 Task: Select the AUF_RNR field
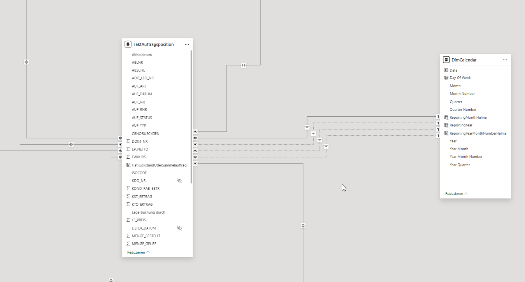pyautogui.click(x=139, y=110)
